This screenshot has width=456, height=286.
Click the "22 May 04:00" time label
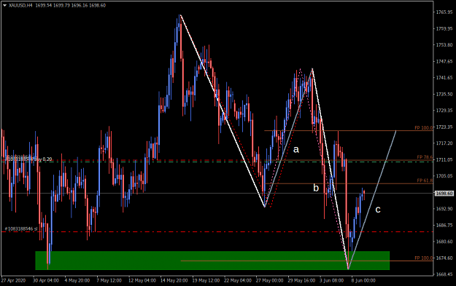click(x=238, y=280)
